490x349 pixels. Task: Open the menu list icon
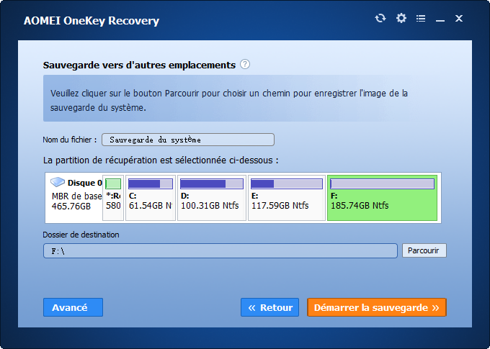[421, 19]
